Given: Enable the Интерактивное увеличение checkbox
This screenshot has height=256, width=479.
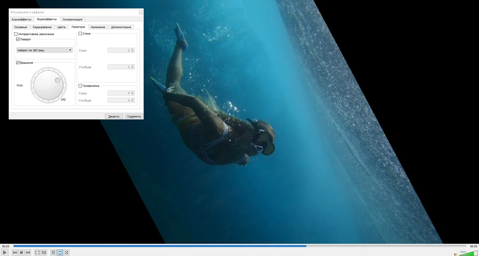Looking at the screenshot, I should (x=16, y=34).
